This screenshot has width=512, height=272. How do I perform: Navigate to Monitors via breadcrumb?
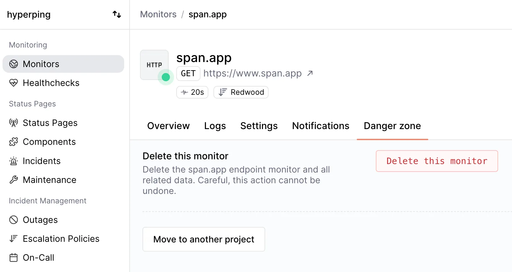pos(158,14)
